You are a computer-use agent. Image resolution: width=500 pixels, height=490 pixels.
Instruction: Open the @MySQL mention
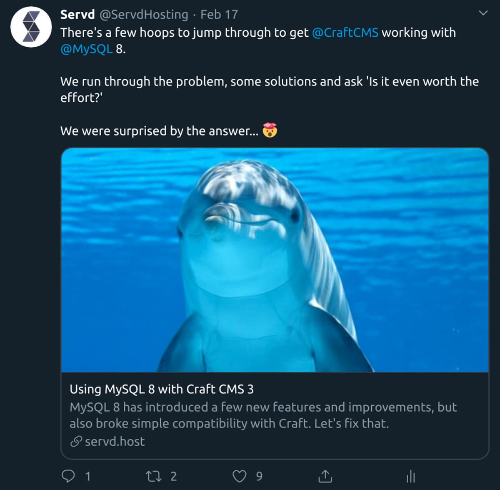coord(86,49)
